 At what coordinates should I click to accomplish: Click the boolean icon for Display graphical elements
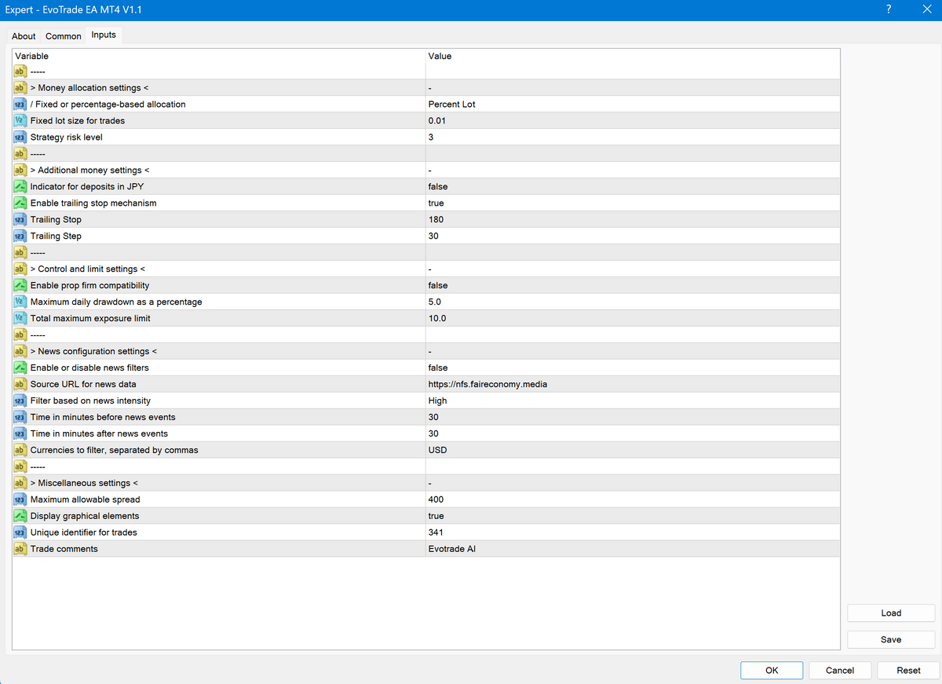(x=20, y=517)
